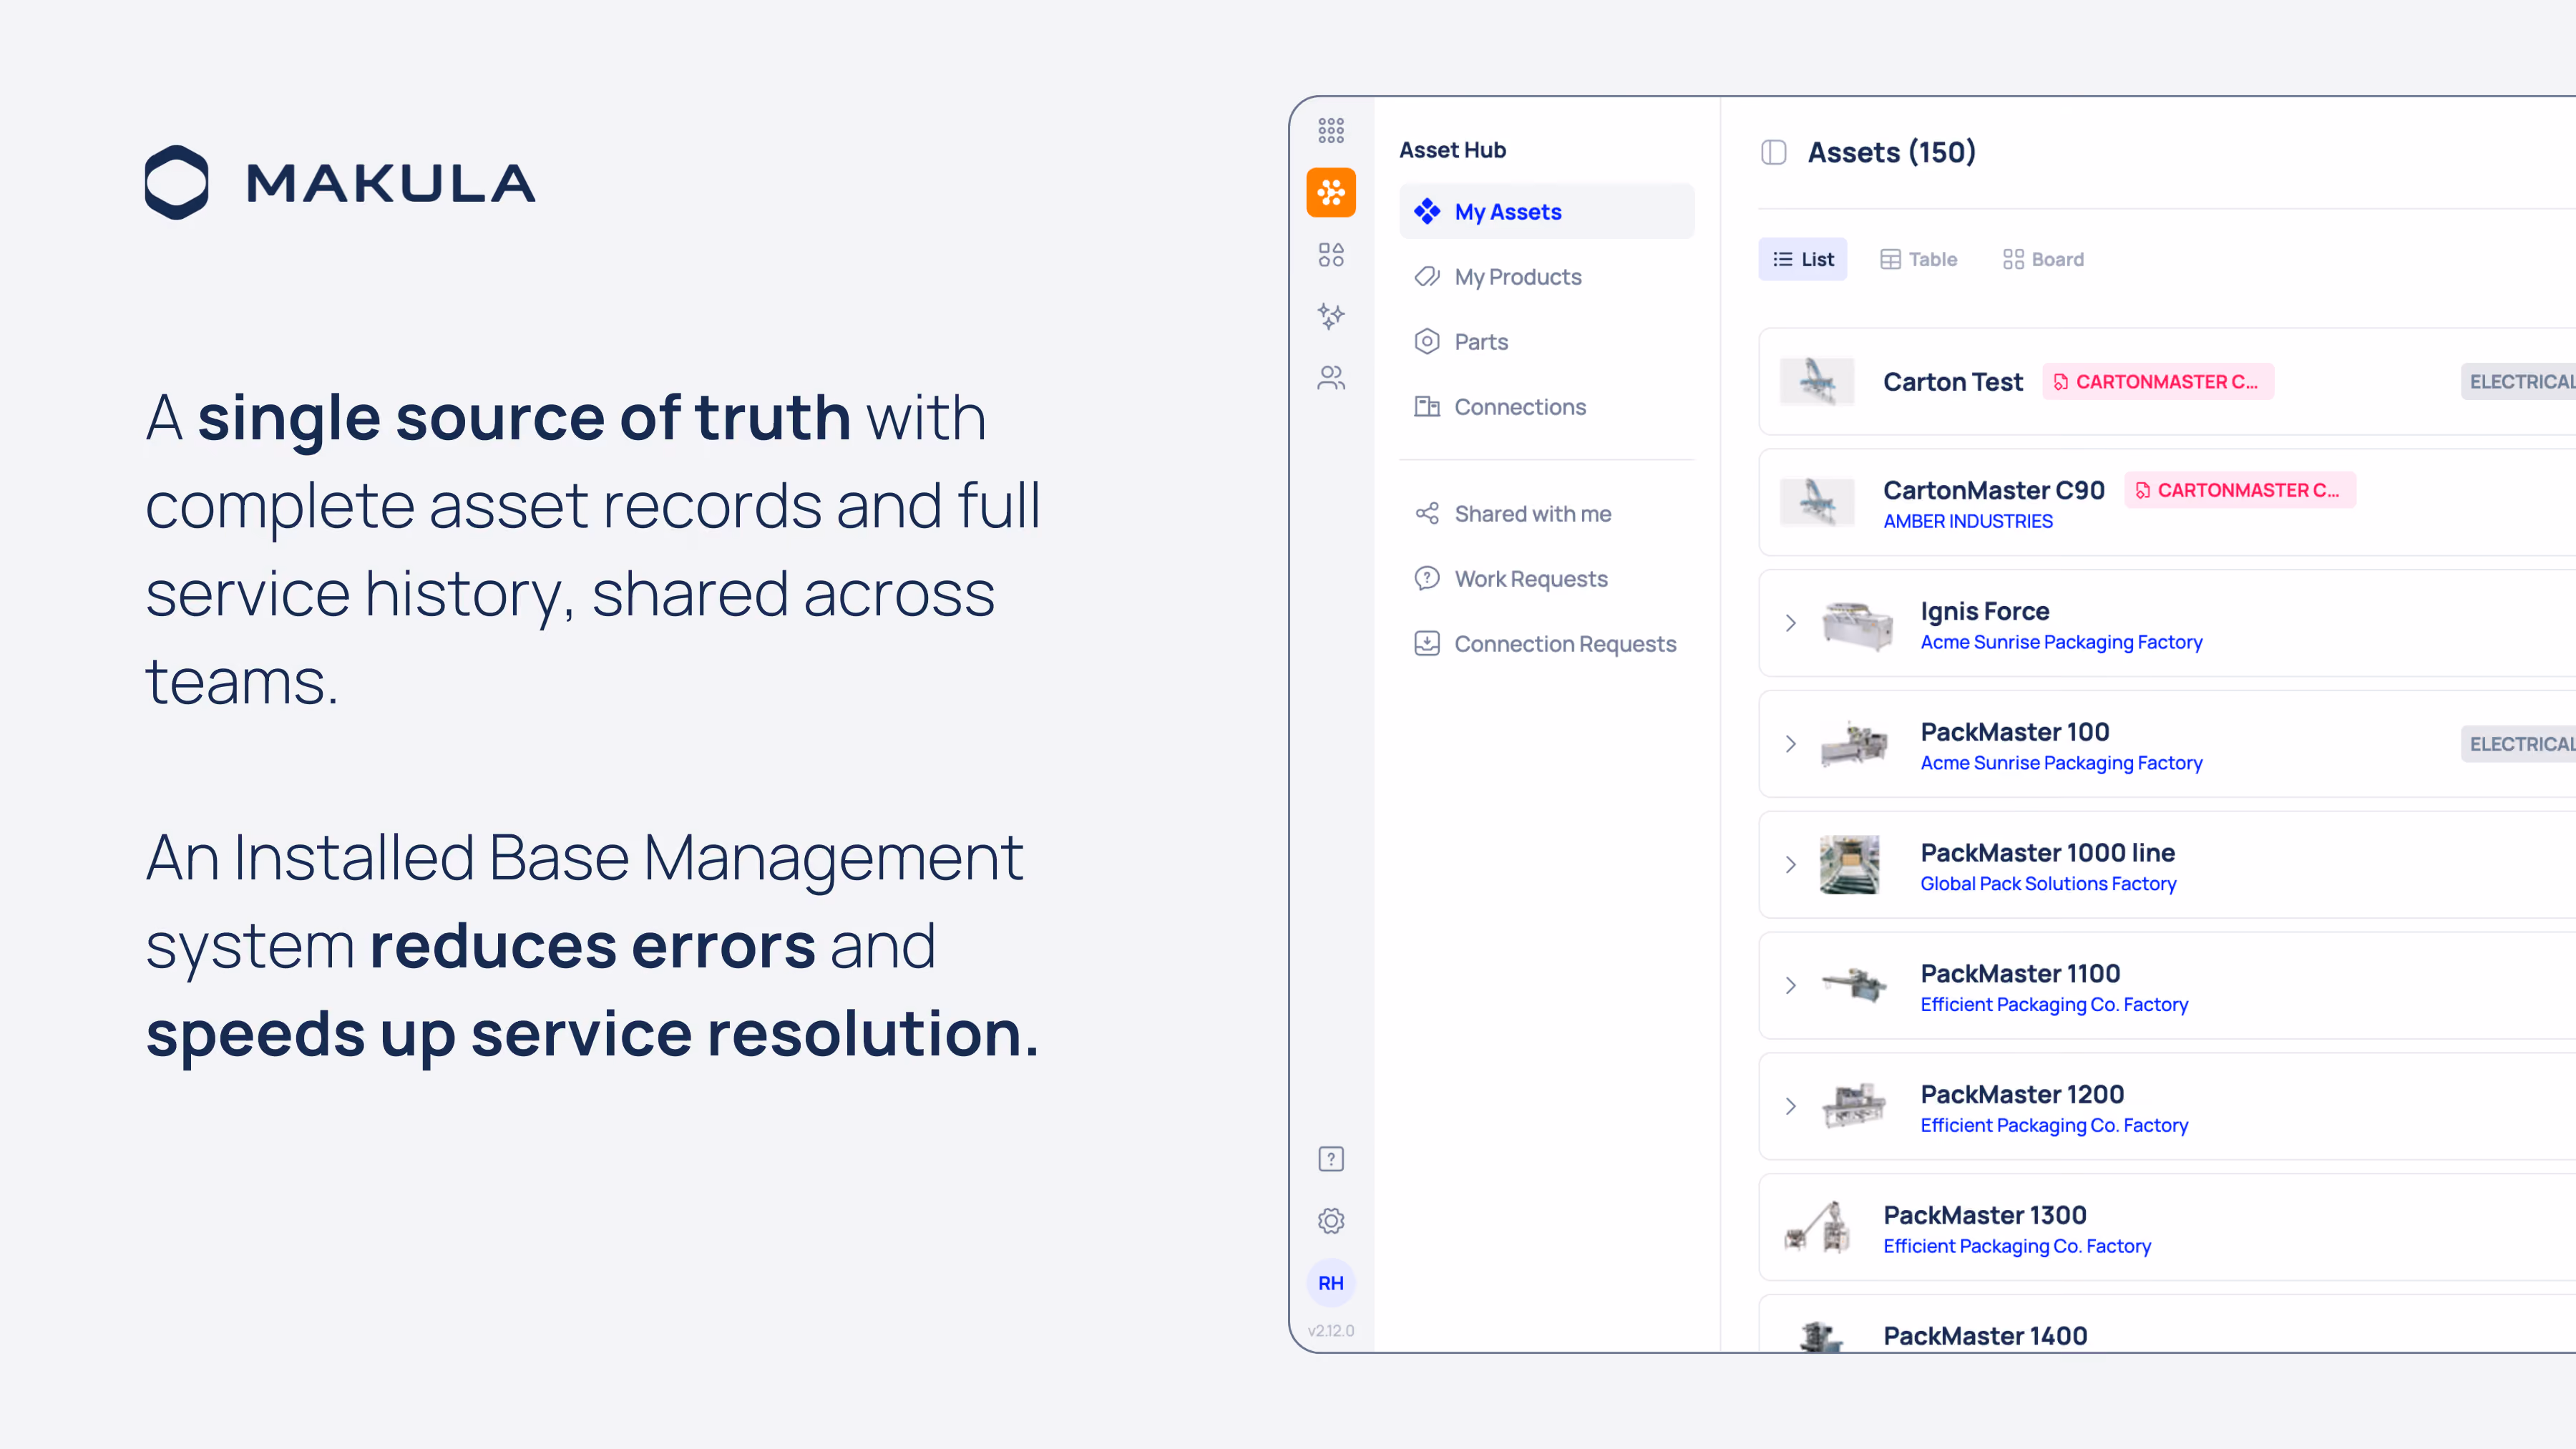Open the help question mark icon
This screenshot has height=1449, width=2576.
tap(1331, 1159)
